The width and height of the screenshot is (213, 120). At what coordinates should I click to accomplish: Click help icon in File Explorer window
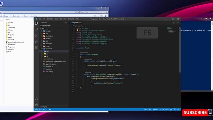(x=106, y=16)
